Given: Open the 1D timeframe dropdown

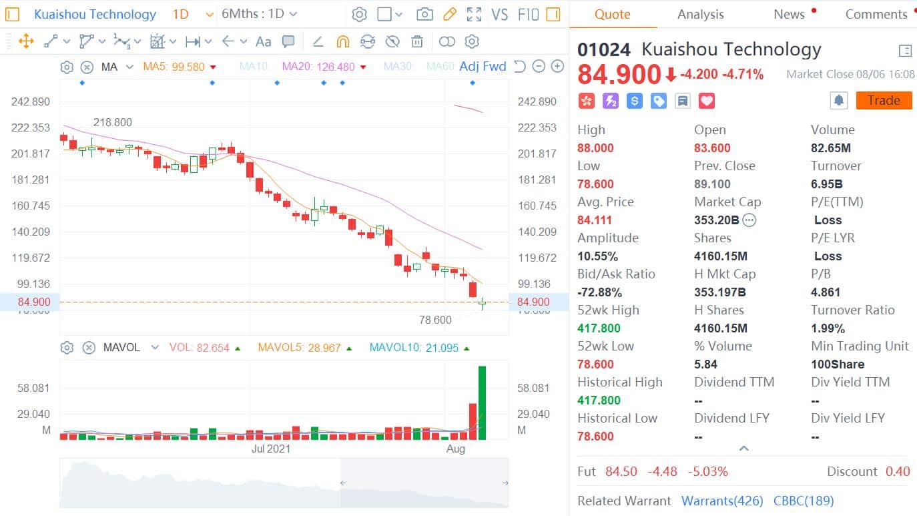Looking at the screenshot, I should (187, 13).
